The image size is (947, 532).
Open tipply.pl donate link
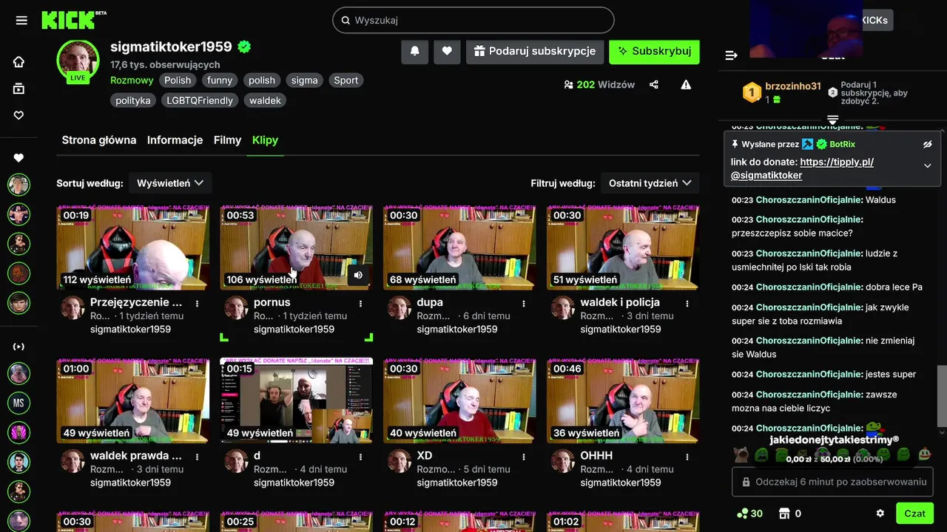click(x=803, y=168)
